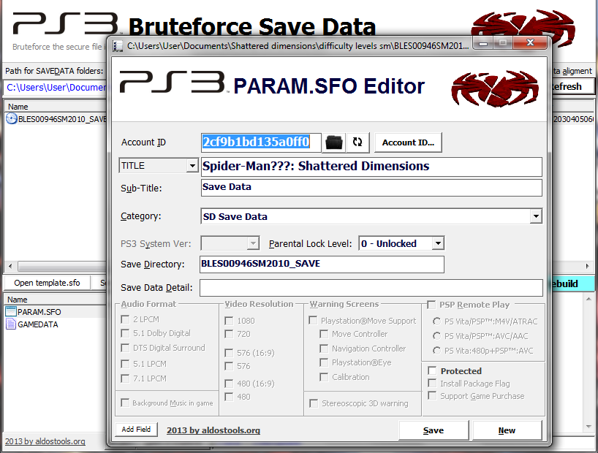
Task: Click right arrow of horizontal scrollbar
Action: pos(587,266)
